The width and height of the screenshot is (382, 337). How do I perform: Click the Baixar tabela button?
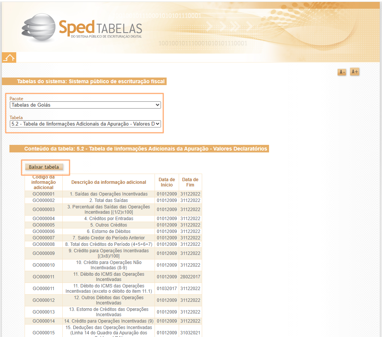44,167
